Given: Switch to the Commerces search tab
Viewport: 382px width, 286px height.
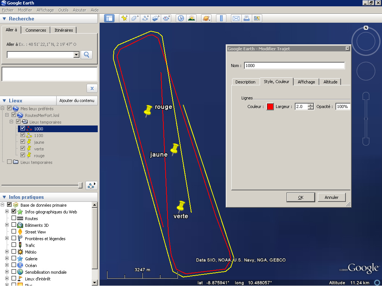Looking at the screenshot, I should pos(35,30).
